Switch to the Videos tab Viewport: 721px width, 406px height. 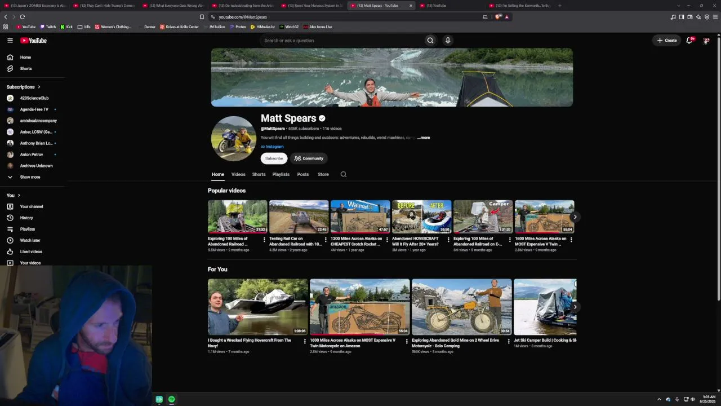pyautogui.click(x=238, y=174)
